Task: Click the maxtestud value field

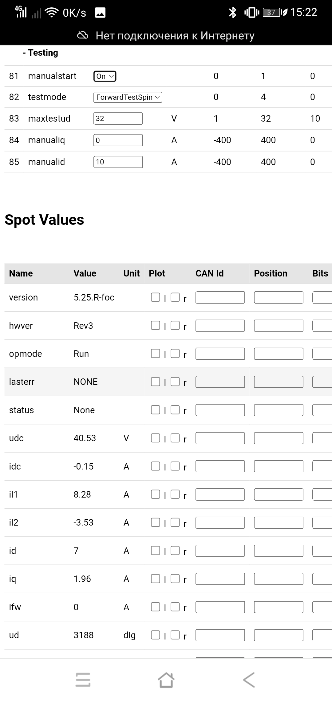Action: [x=118, y=119]
